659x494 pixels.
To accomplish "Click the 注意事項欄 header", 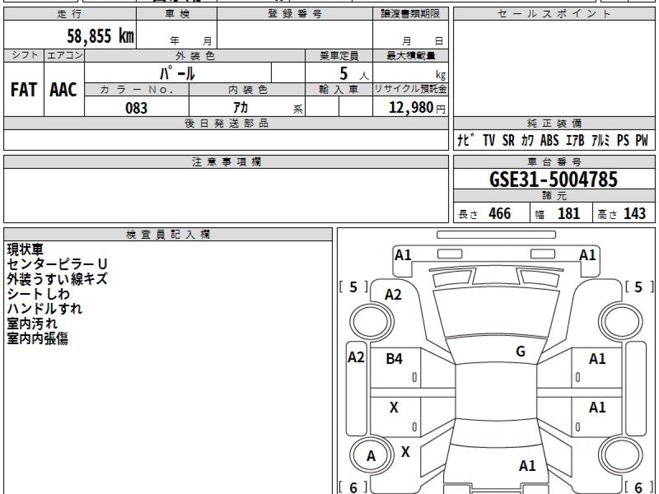I will tap(226, 162).
